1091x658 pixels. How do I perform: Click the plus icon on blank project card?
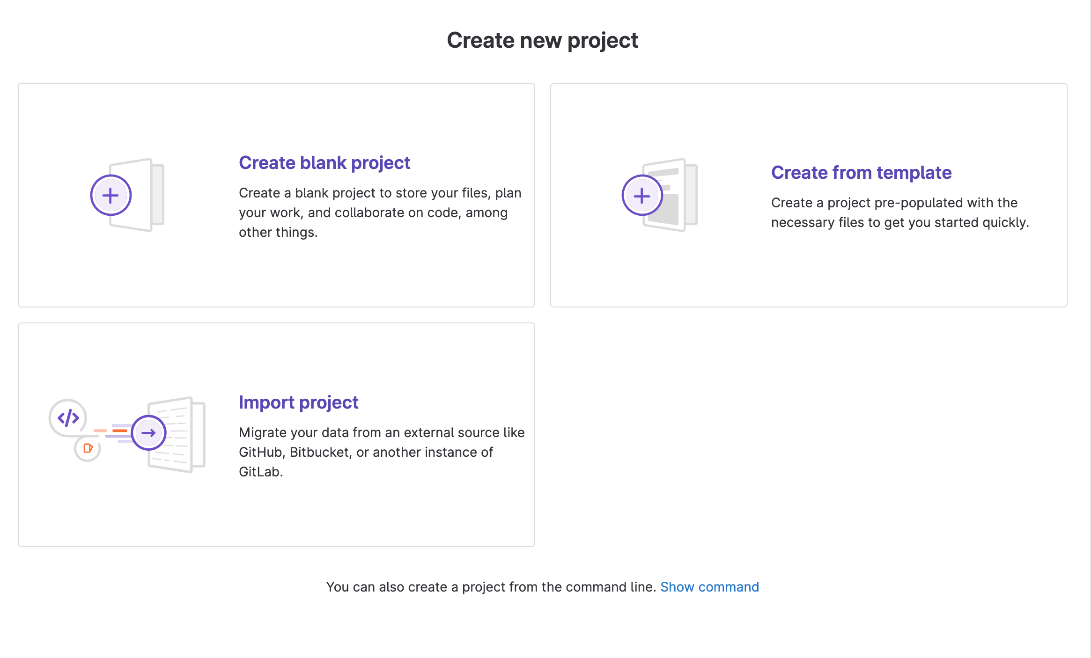pos(111,195)
